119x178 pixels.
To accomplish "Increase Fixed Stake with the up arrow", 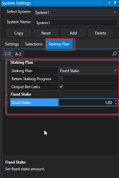I will (x=116, y=101).
